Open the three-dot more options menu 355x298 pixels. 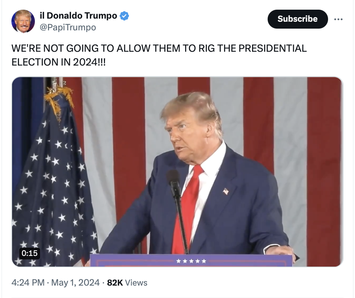(x=338, y=19)
